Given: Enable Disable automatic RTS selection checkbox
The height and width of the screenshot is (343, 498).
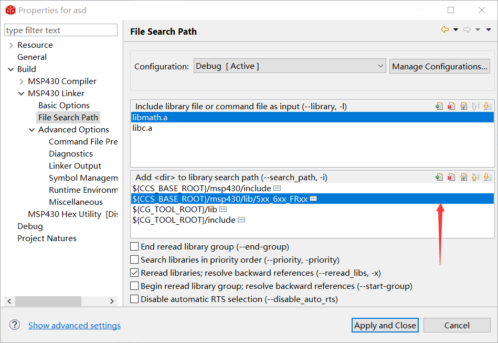Looking at the screenshot, I should [134, 299].
